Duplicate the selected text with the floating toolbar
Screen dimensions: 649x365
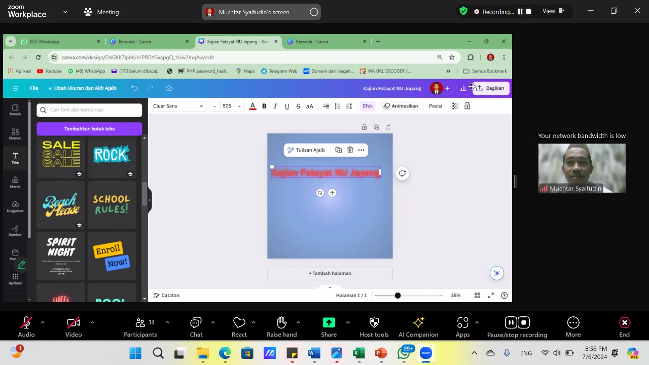click(339, 150)
